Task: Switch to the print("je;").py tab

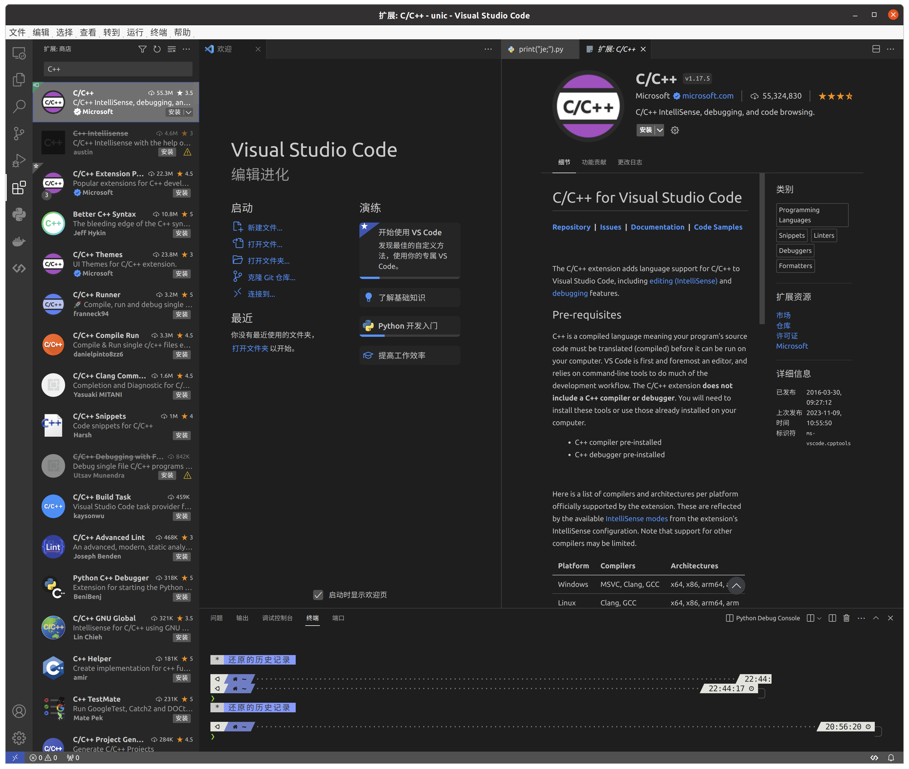Action: click(x=541, y=49)
